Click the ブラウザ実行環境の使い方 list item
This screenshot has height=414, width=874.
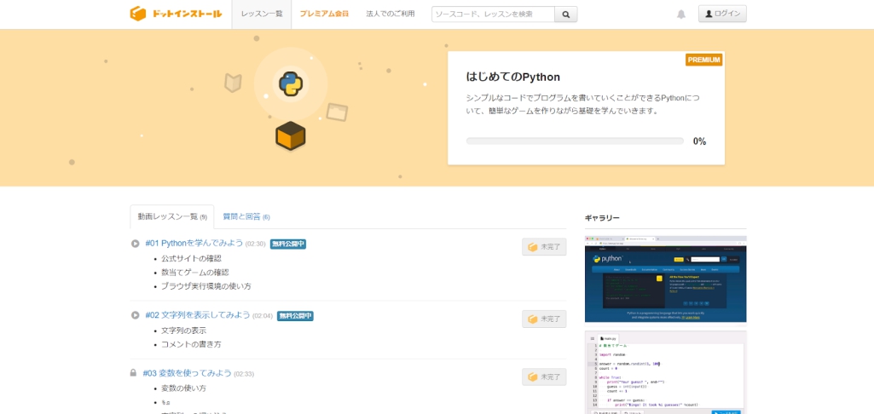[x=206, y=286]
